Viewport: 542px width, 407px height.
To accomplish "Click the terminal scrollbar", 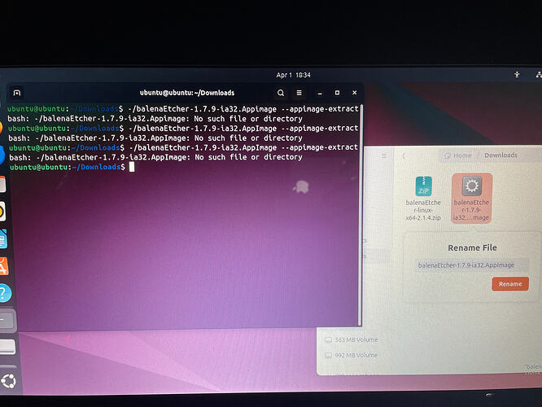I will (361, 215).
